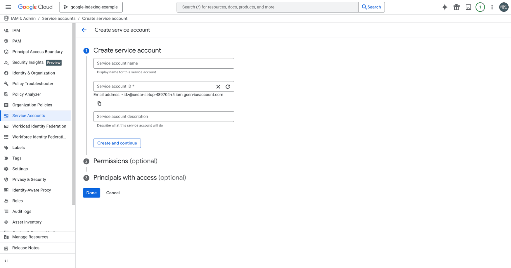The image size is (511, 268).
Task: Click the Google Cloud logo
Action: pyautogui.click(x=35, y=7)
